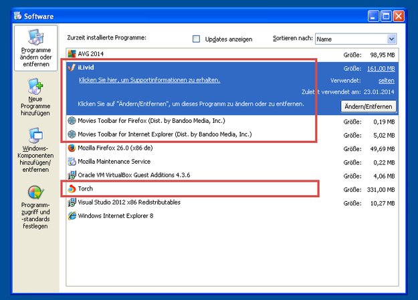Image resolution: width=418 pixels, height=300 pixels.
Task: Open 'Programmzugriff und -standards festlegen' icon
Action: point(35,192)
